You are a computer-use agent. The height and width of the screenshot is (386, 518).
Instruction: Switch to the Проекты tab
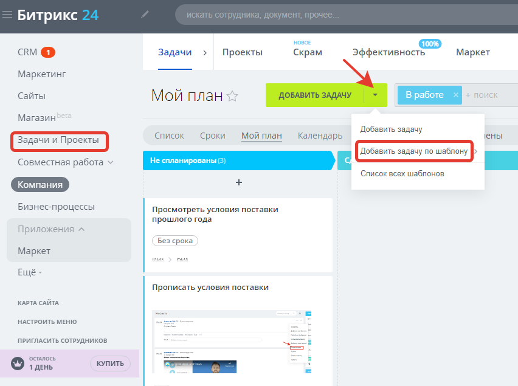243,52
